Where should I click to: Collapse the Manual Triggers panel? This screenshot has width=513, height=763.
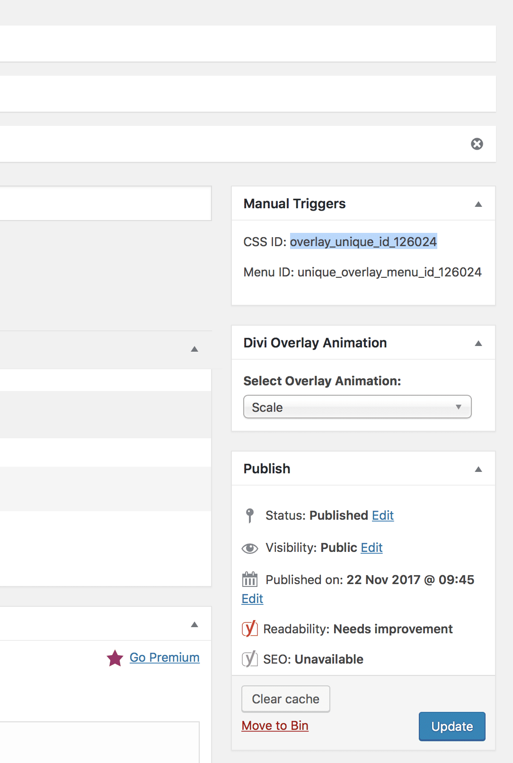click(478, 204)
